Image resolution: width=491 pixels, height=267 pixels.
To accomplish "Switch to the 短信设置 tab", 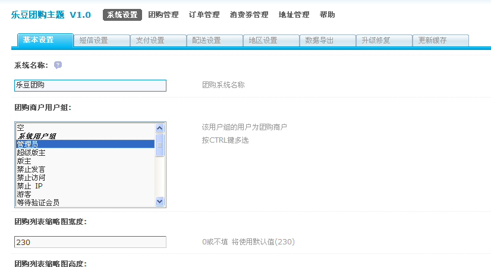I will tap(102, 40).
